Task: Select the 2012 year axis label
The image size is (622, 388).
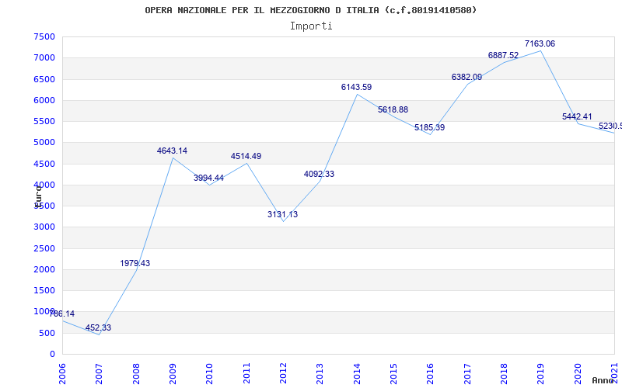Action: pyautogui.click(x=283, y=373)
